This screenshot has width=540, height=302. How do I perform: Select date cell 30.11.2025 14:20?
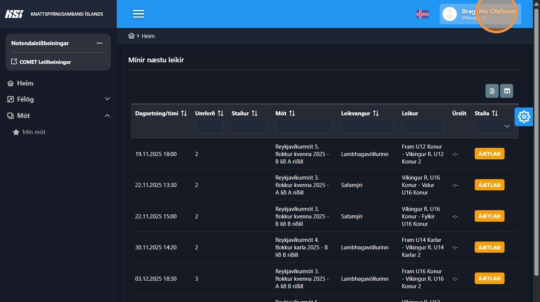coord(156,247)
